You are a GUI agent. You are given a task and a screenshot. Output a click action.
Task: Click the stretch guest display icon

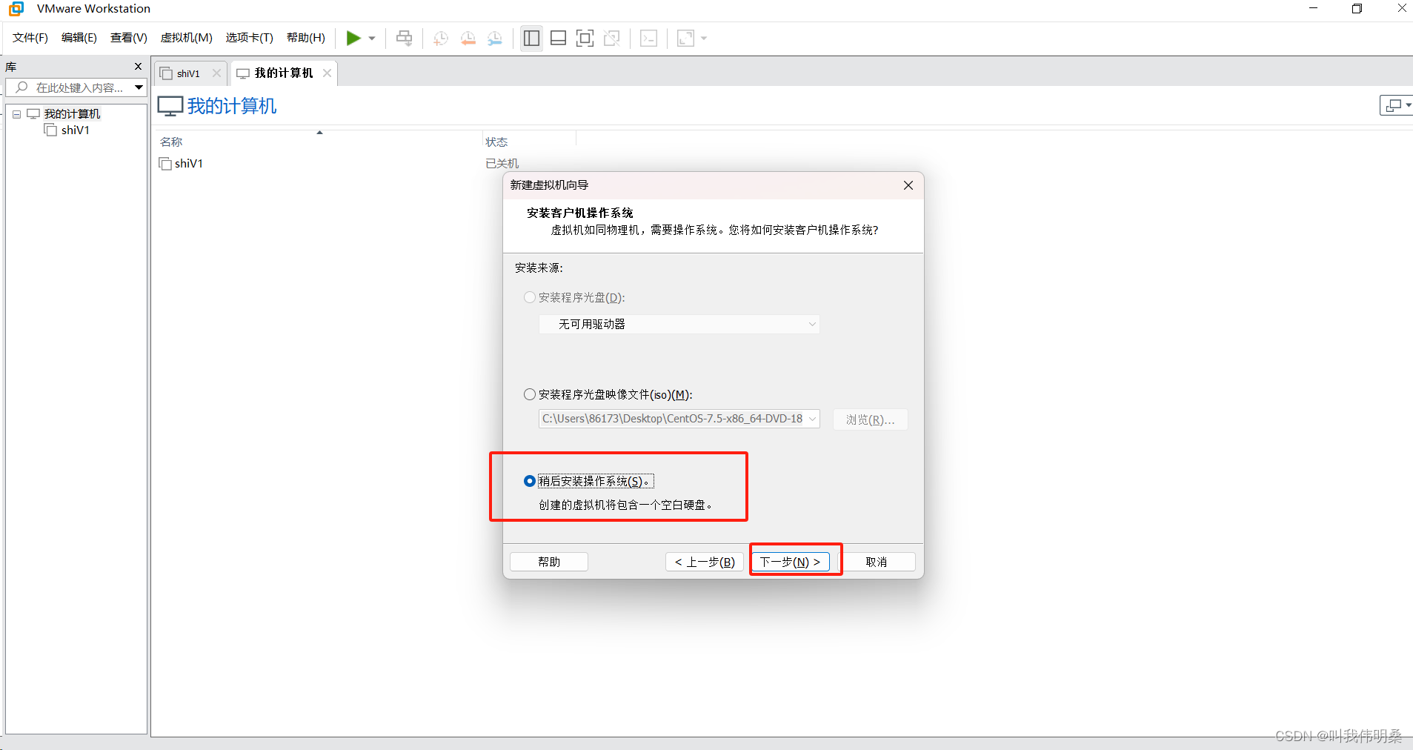686,38
